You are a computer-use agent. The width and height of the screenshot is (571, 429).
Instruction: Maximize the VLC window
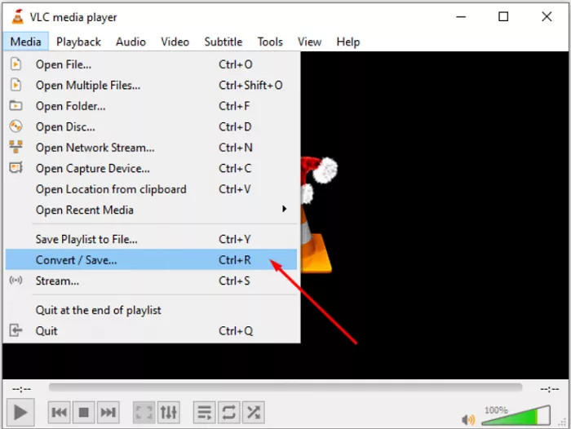503,17
